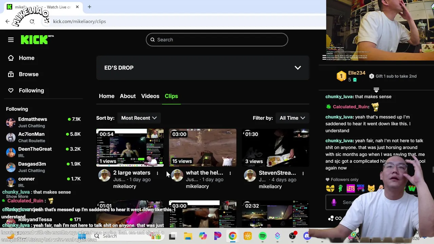Switch to the Videos tab
434x244 pixels.
click(150, 96)
